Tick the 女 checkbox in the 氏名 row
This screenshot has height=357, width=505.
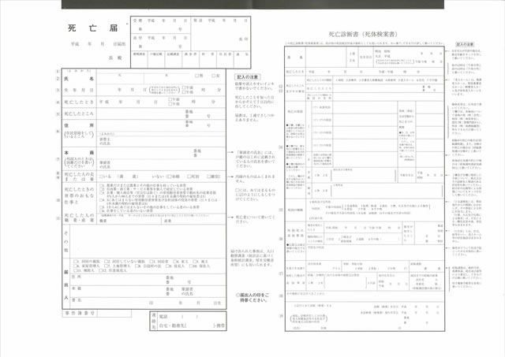(x=214, y=76)
